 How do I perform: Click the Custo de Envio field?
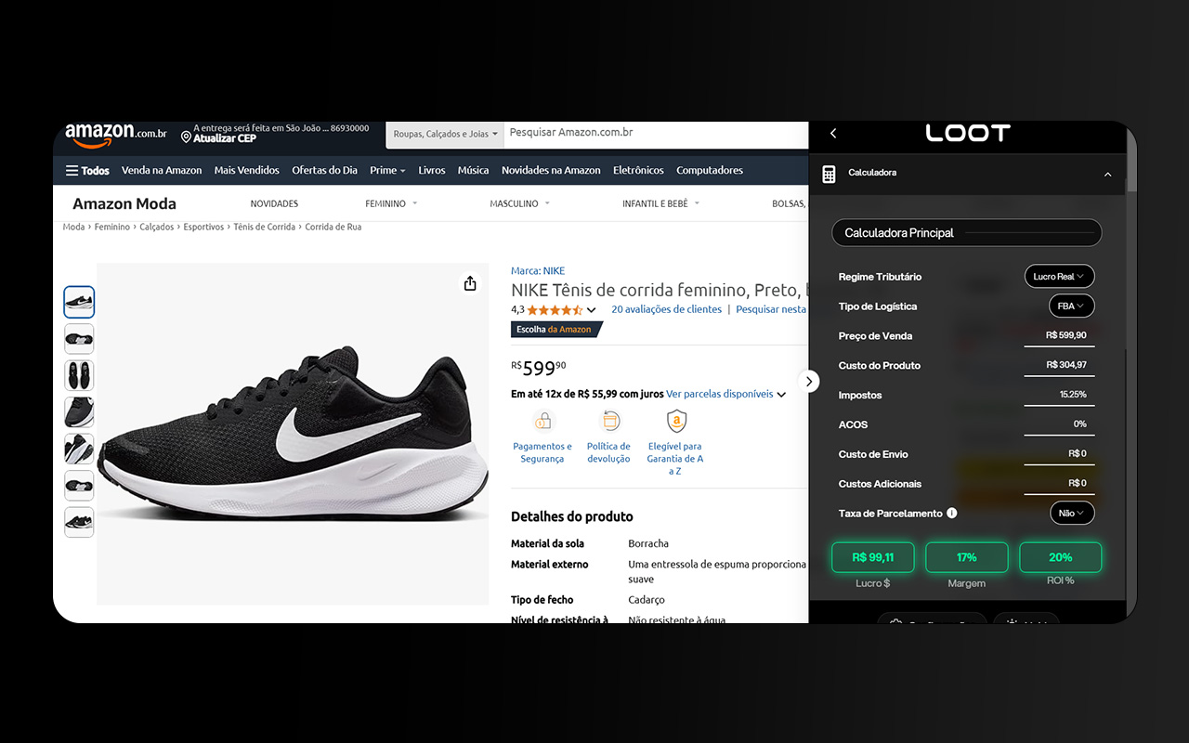point(1059,454)
